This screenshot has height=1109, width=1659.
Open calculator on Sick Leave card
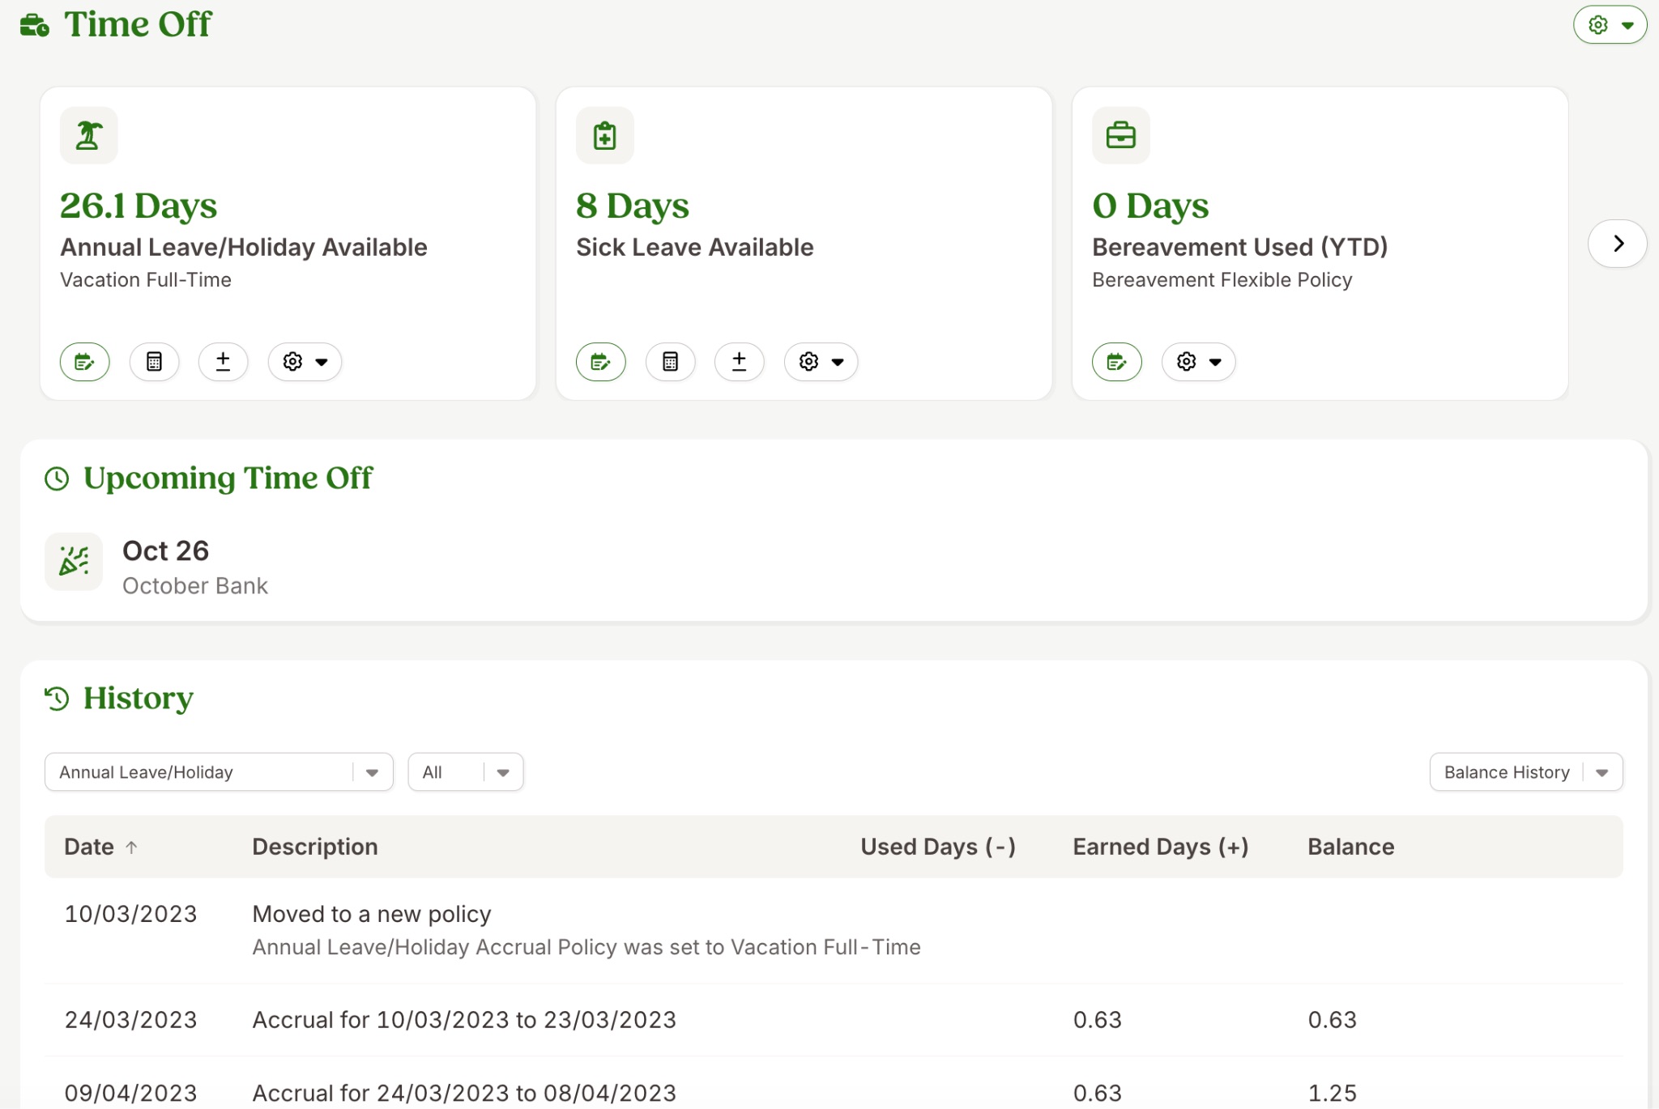click(x=671, y=362)
